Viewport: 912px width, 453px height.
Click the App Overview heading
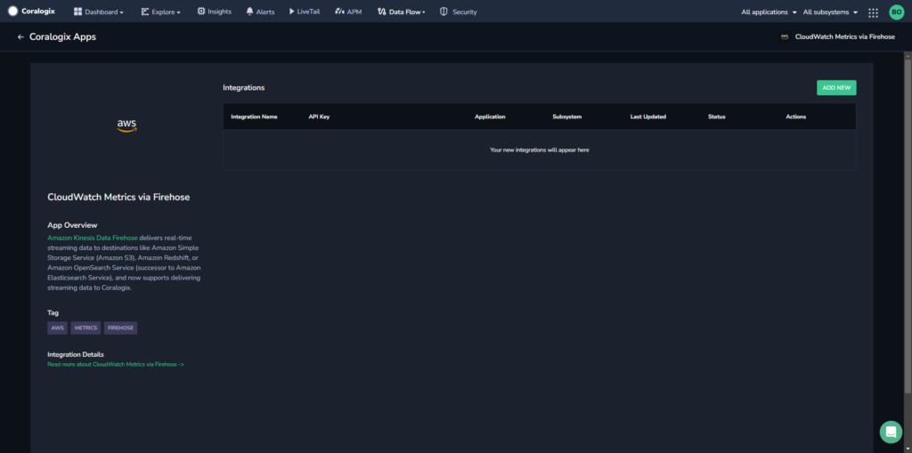(72, 225)
